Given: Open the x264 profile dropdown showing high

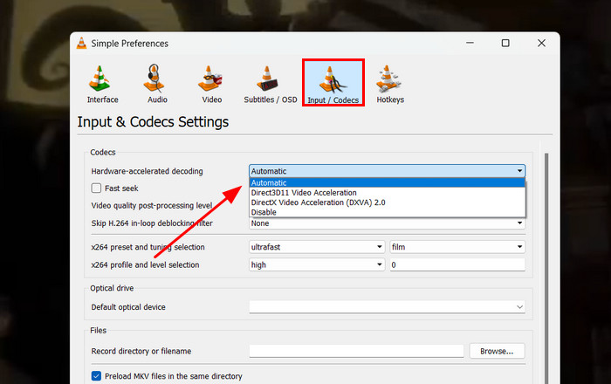Looking at the screenshot, I should (317, 264).
